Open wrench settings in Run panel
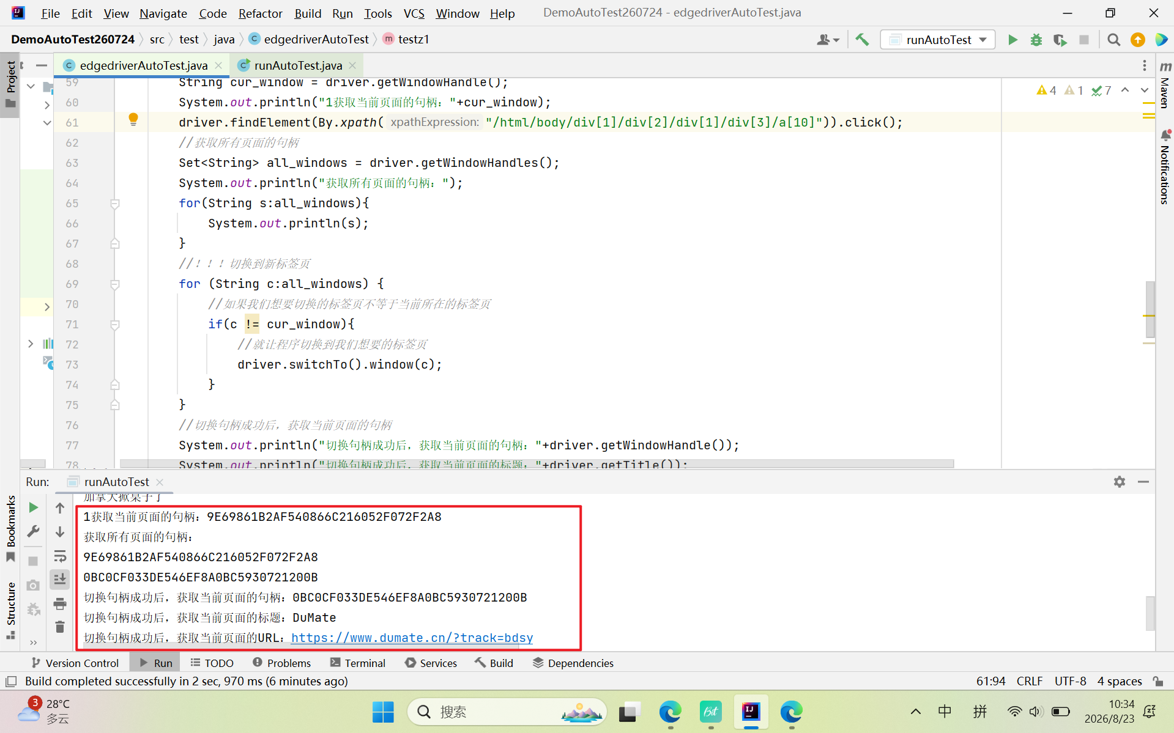 pos(33,531)
